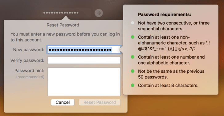Viewport: 224px width, 116px height.
Task: Click the Reset Password dialog title
Action: [63, 25]
